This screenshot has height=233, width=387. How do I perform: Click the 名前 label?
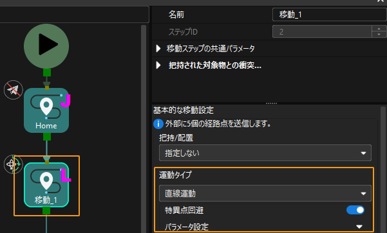[176, 15]
